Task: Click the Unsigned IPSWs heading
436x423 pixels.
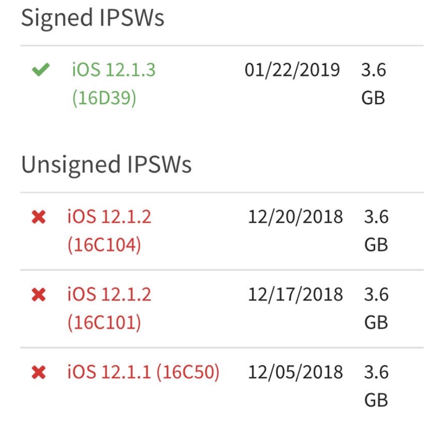Action: tap(107, 165)
